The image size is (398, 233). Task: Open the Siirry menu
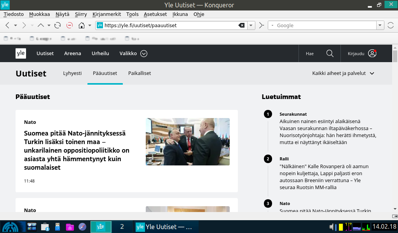tap(81, 14)
